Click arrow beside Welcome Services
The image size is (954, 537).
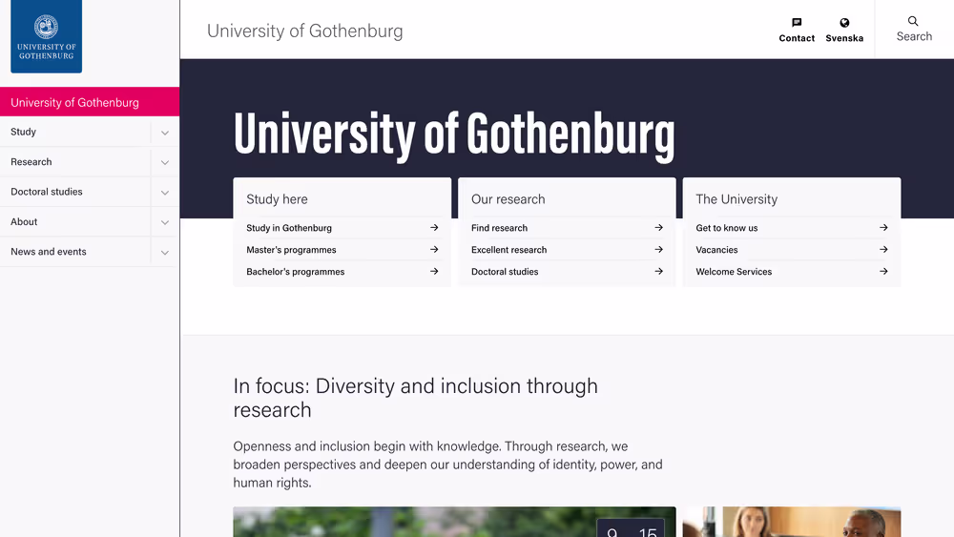(883, 271)
